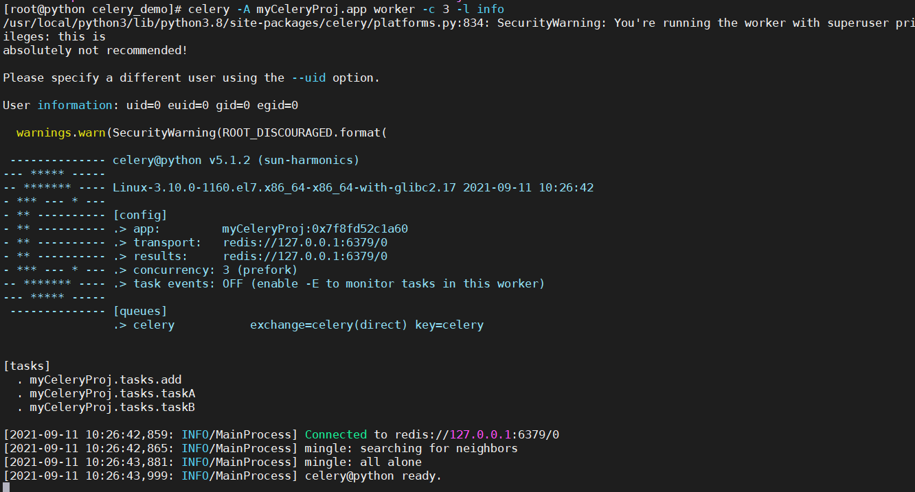Click the terminal cursor block at bottom

(x=6, y=487)
